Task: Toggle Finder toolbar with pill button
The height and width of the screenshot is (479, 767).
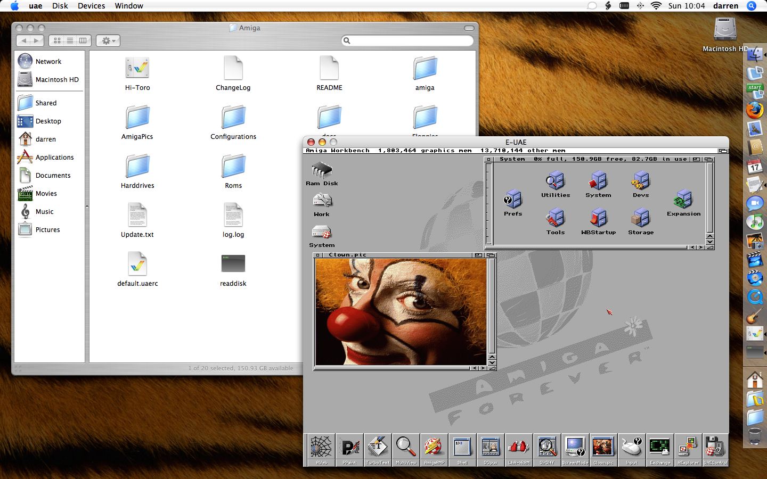Action: coord(469,28)
